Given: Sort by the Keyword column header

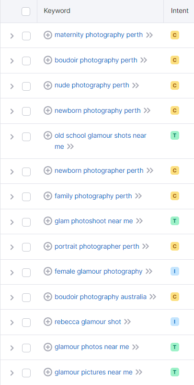Looking at the screenshot, I should pyautogui.click(x=57, y=11).
